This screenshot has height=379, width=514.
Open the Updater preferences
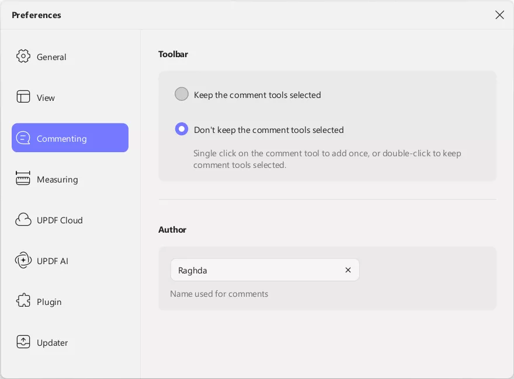pyautogui.click(x=53, y=343)
